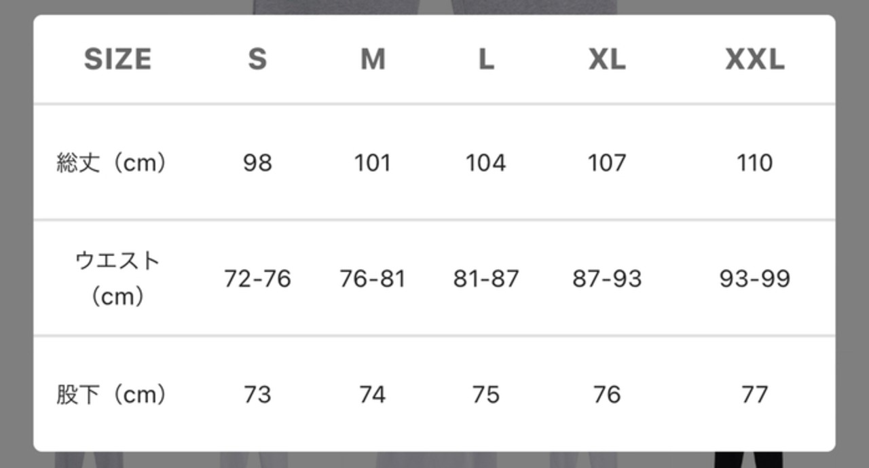Screen dimensions: 869x468
Task: Click the 総丈 value 110 for size XXL
Action: (755, 163)
